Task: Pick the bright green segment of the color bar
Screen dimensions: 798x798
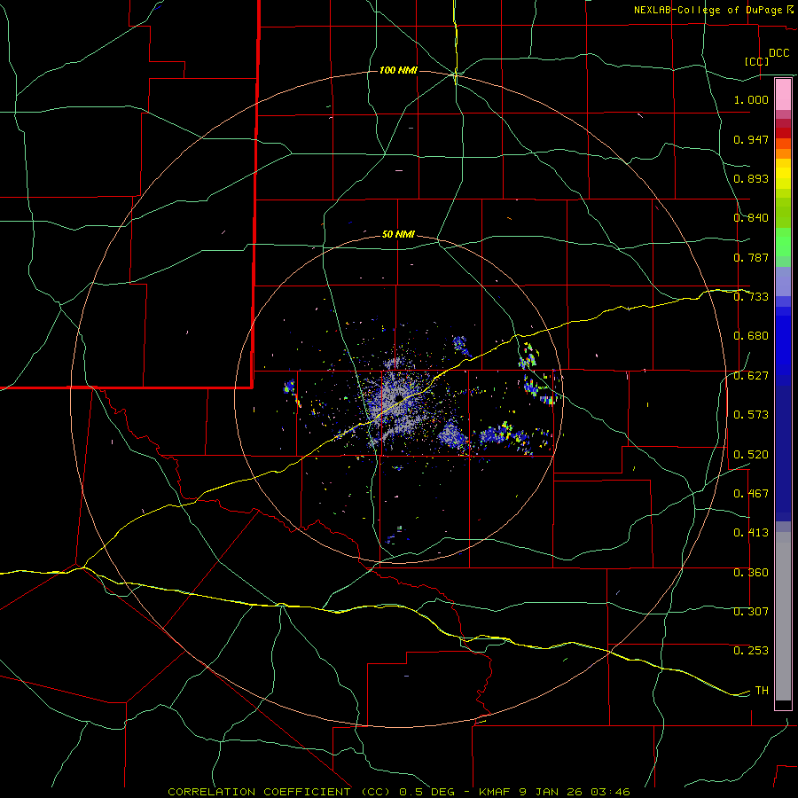Action: (783, 242)
